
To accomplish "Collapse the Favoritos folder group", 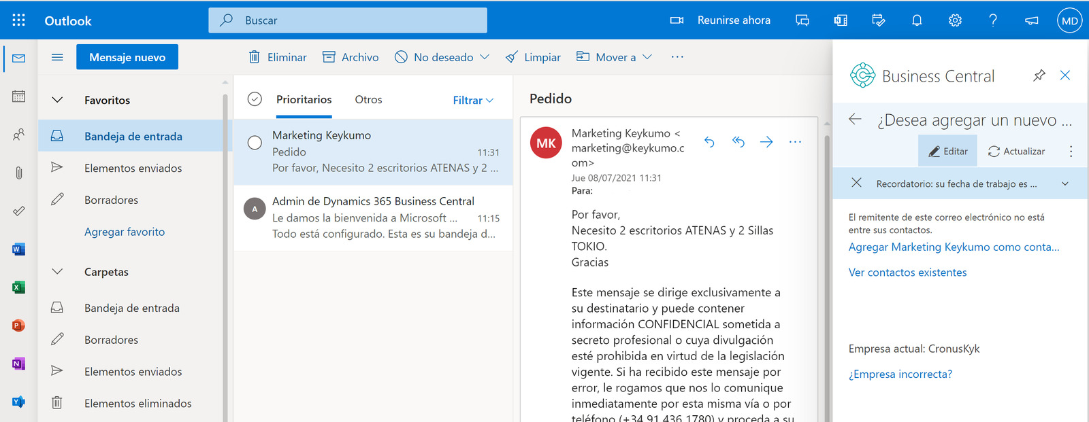I will click(58, 100).
